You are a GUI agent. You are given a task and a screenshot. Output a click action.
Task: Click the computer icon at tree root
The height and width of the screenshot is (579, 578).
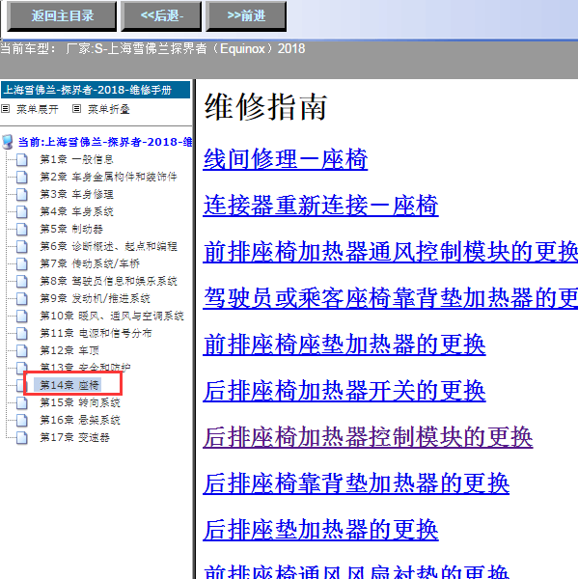pyautogui.click(x=7, y=142)
